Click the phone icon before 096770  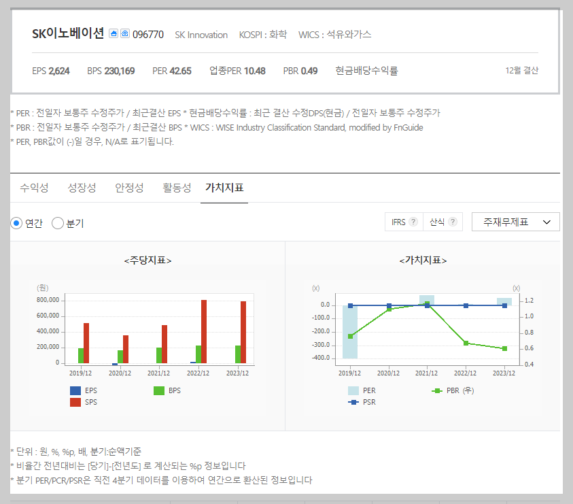[125, 33]
